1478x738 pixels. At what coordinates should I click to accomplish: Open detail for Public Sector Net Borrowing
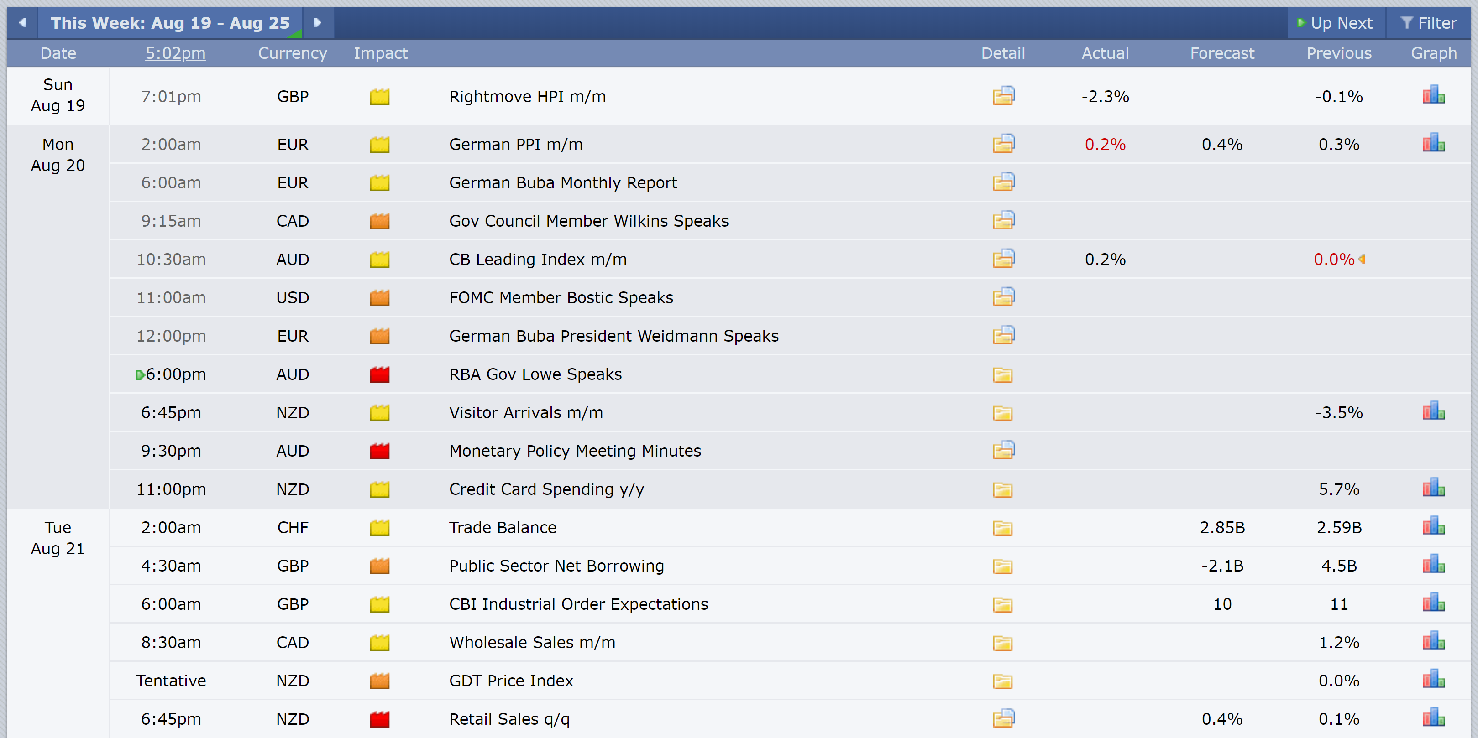click(x=1002, y=567)
